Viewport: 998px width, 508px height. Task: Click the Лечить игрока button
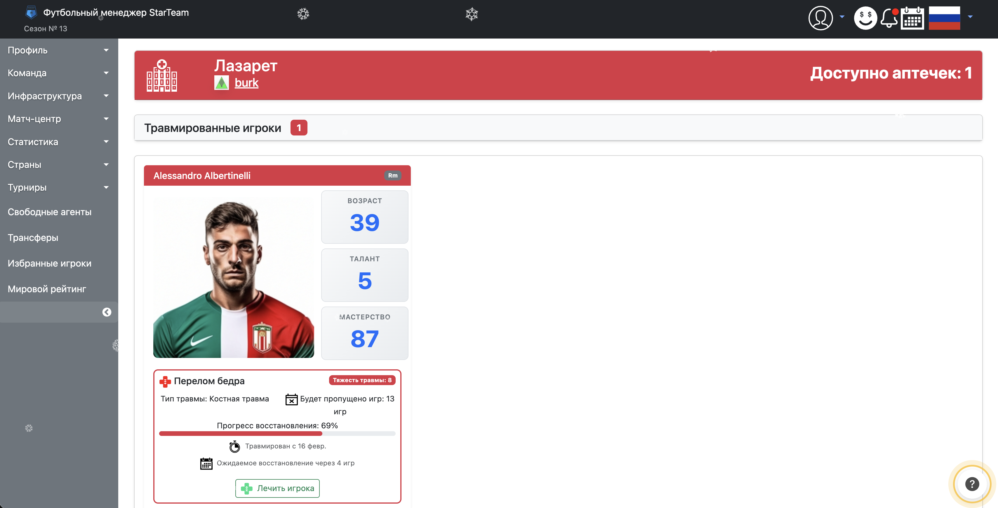[x=277, y=488]
